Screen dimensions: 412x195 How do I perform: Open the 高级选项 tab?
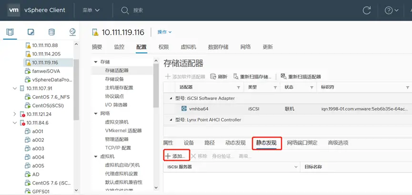tap(338, 143)
